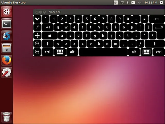Toggle the Caps Lock key

(x=49, y=35)
